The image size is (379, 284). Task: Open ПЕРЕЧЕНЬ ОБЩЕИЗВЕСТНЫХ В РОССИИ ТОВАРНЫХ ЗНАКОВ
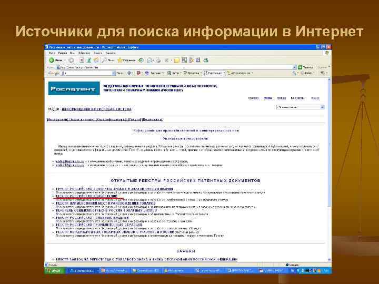tap(106, 210)
